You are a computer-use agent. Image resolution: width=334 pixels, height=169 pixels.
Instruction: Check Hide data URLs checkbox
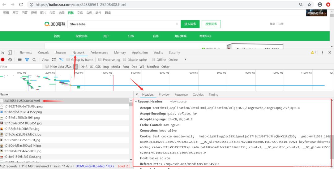click(47, 67)
